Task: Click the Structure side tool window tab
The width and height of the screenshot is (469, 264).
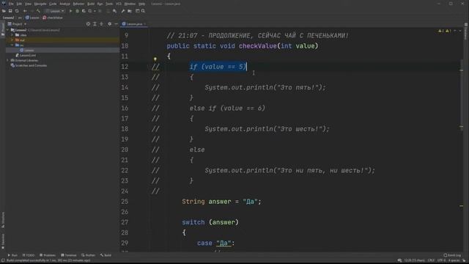Action: (x=3, y=220)
